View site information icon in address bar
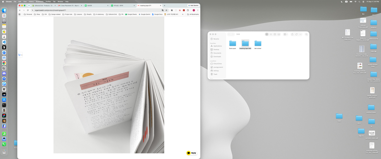The image size is (381, 159). coord(32,10)
